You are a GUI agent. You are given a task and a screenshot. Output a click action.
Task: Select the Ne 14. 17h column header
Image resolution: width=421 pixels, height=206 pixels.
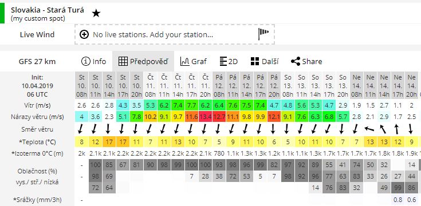(x=398, y=86)
